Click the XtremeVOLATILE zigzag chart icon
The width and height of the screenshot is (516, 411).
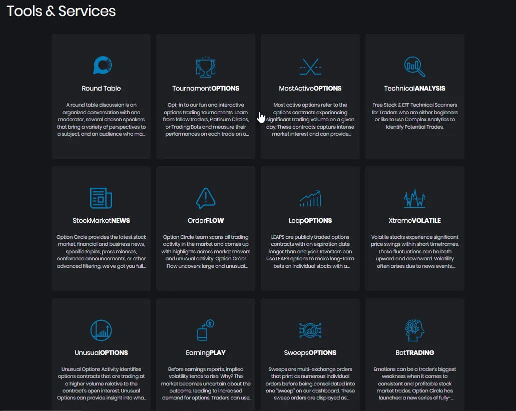coord(414,198)
